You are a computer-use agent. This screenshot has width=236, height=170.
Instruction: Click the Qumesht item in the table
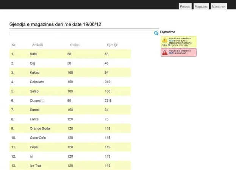(36, 100)
